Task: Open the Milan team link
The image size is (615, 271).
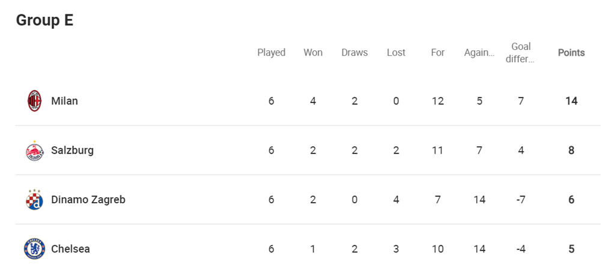Action: pyautogui.click(x=64, y=101)
